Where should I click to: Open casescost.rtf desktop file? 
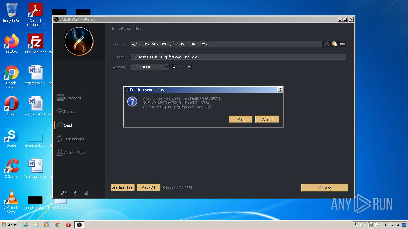click(35, 106)
